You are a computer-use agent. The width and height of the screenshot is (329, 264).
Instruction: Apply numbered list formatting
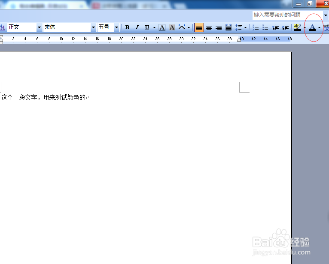[256, 27]
